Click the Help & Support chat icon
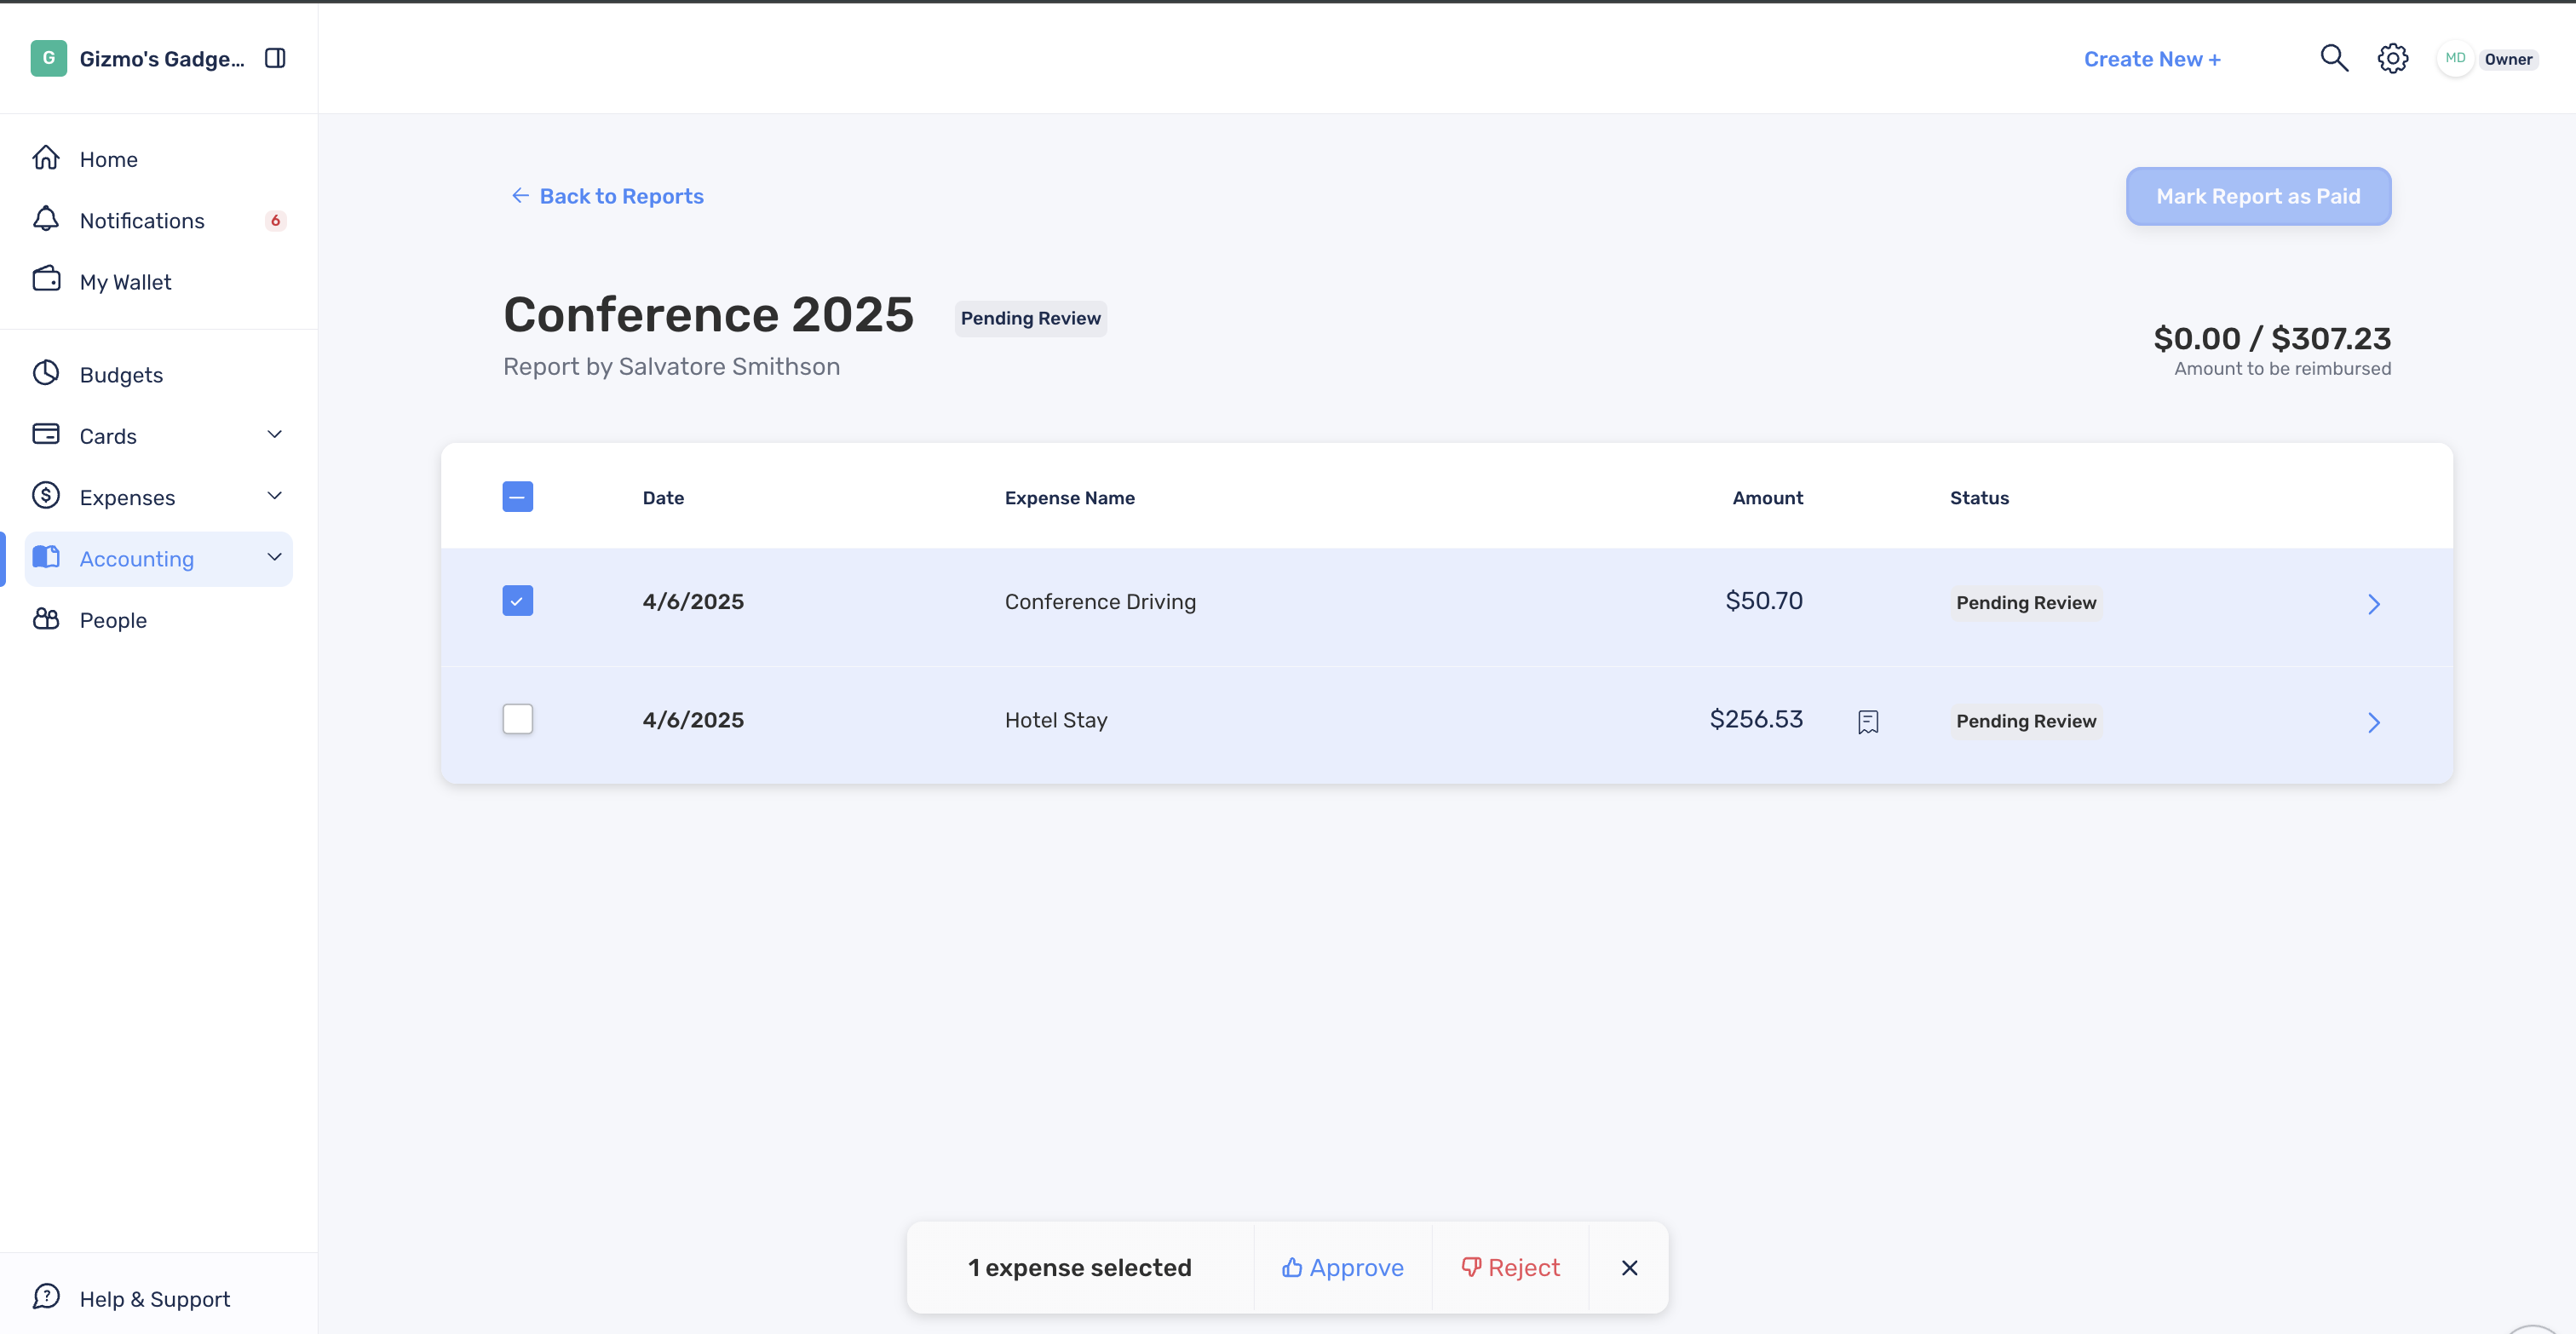 click(x=46, y=1297)
